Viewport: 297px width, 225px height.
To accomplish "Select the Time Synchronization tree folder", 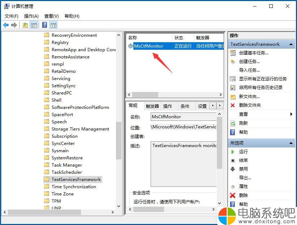I will pos(74,187).
